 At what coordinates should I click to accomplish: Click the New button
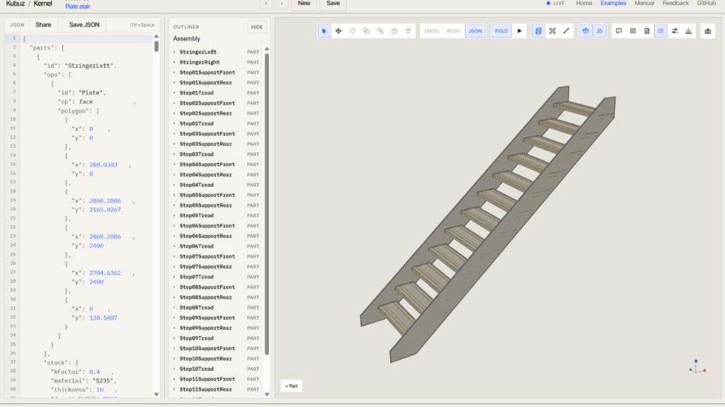[304, 4]
